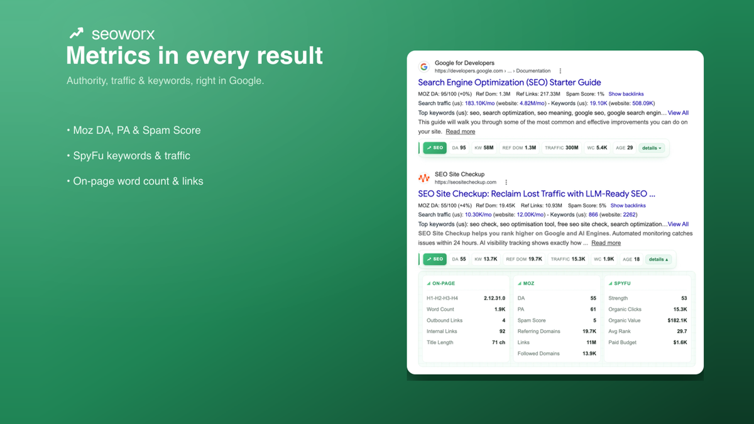Click 'Read more' under Google Developers snippet

click(x=461, y=132)
